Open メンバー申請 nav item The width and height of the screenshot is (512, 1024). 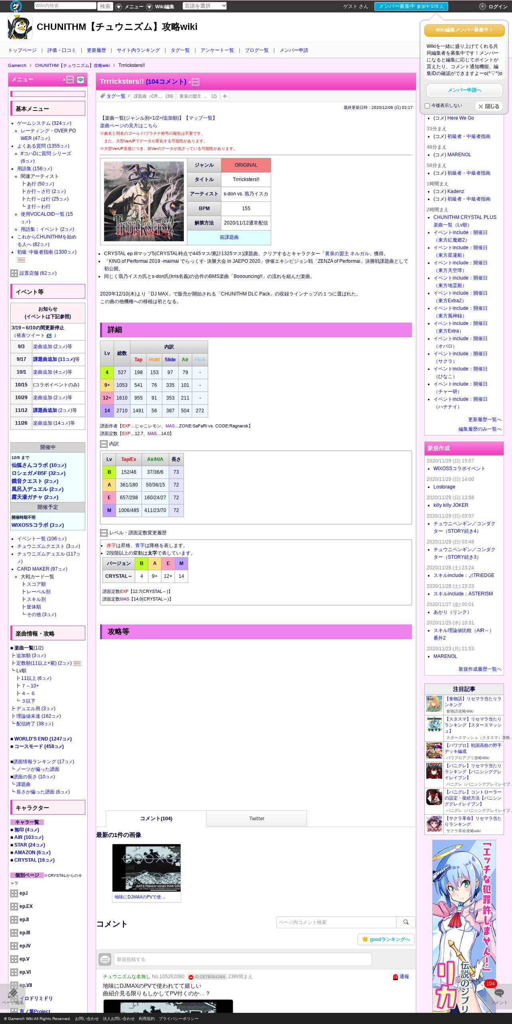click(294, 50)
